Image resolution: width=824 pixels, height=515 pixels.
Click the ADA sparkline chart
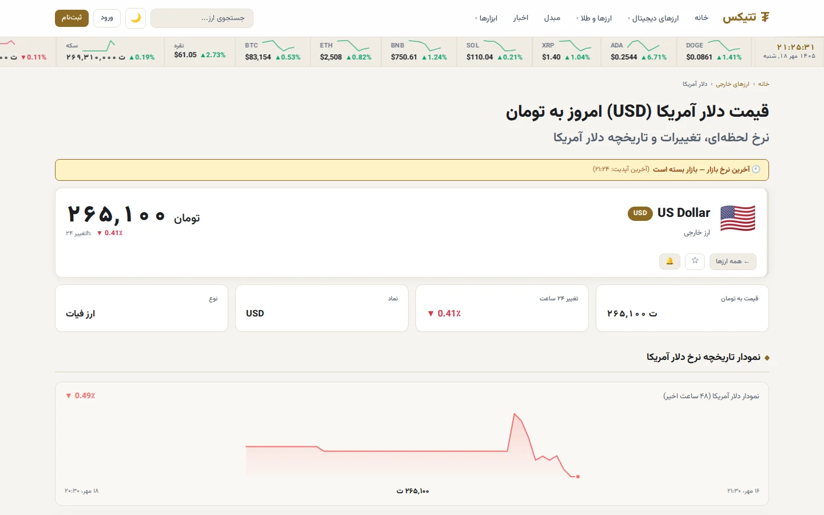click(643, 45)
